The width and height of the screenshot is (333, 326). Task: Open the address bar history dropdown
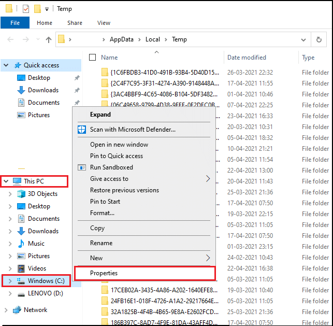click(x=303, y=39)
